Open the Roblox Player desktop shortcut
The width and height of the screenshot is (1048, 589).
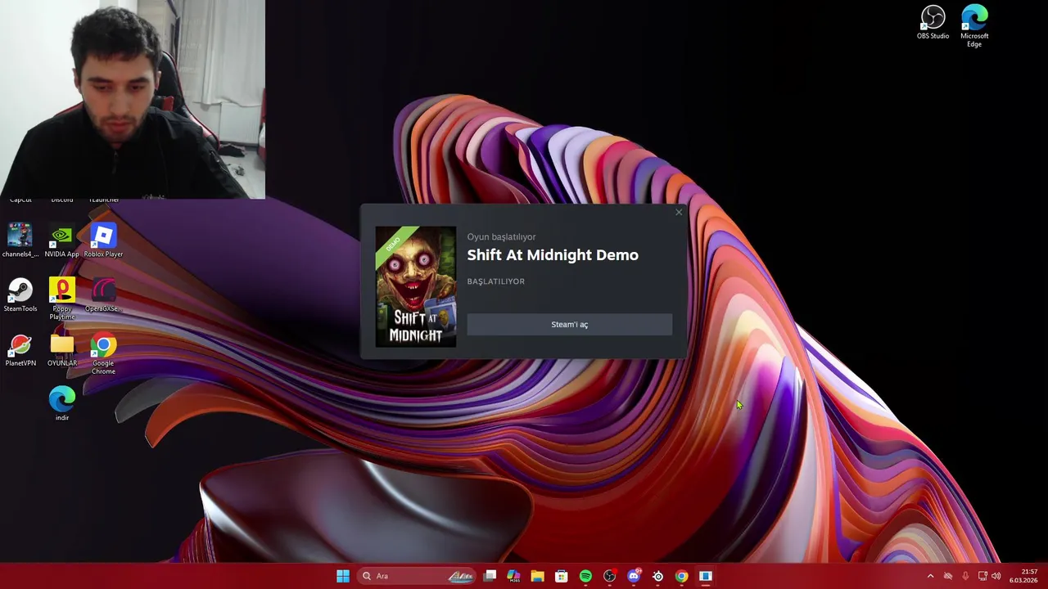(x=103, y=241)
